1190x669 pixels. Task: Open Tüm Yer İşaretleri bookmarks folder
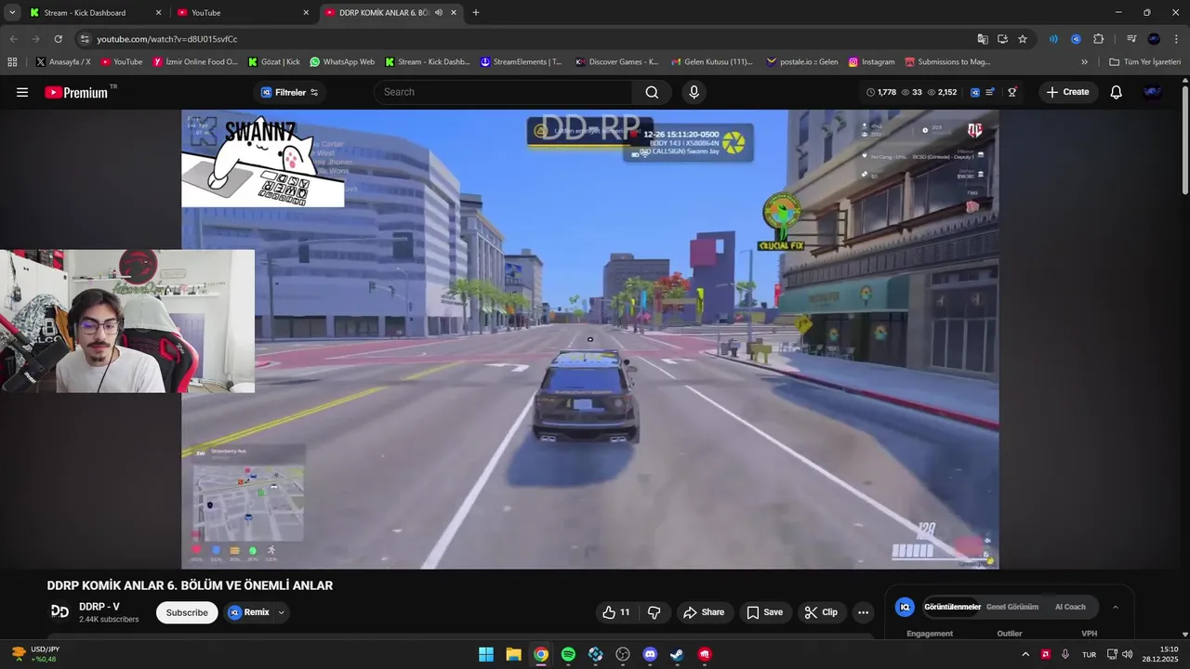[1144, 62]
